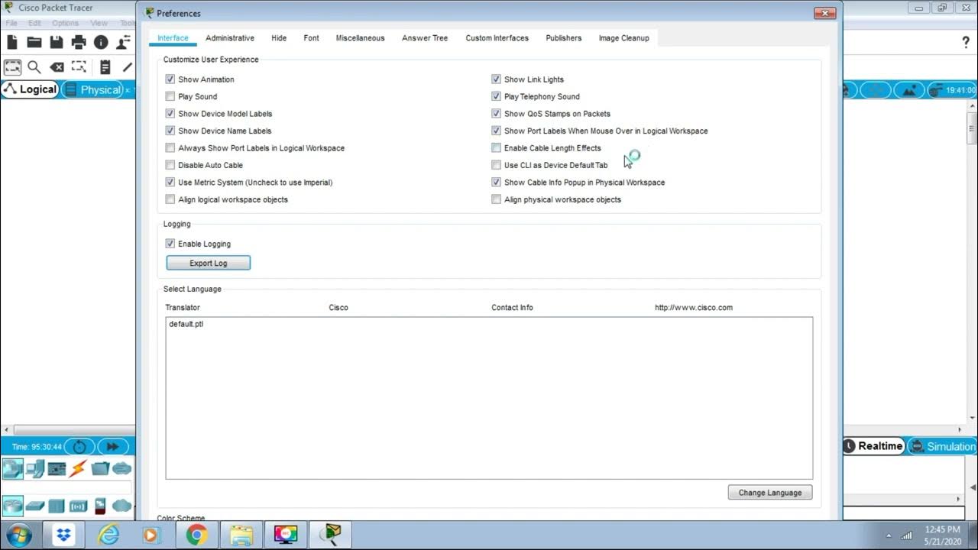Select the Resize Shape tool icon
Image resolution: width=978 pixels, height=550 pixels.
point(79,67)
